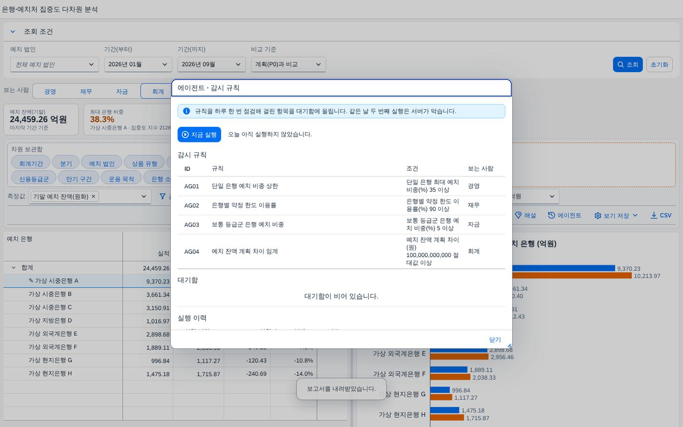Switch viewer to 자금 tab
Viewport: 683px width, 427px height.
click(122, 91)
